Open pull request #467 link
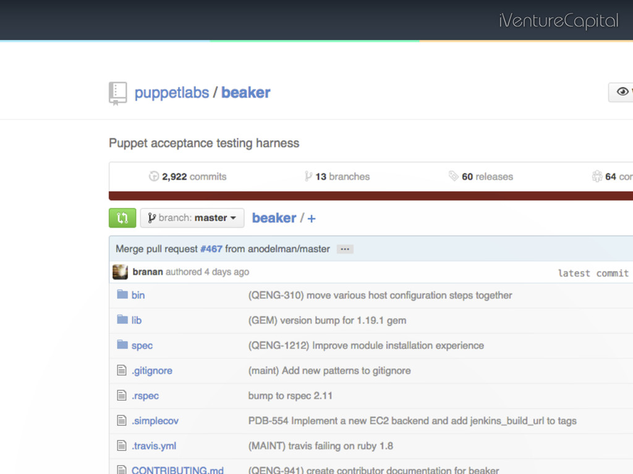This screenshot has width=633, height=474. point(211,249)
